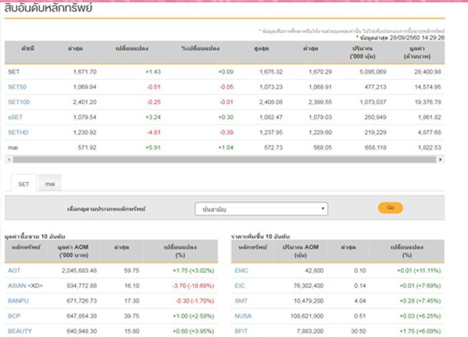The image size is (468, 337).
Task: Click mai percent change +1.04
Action: (x=226, y=148)
